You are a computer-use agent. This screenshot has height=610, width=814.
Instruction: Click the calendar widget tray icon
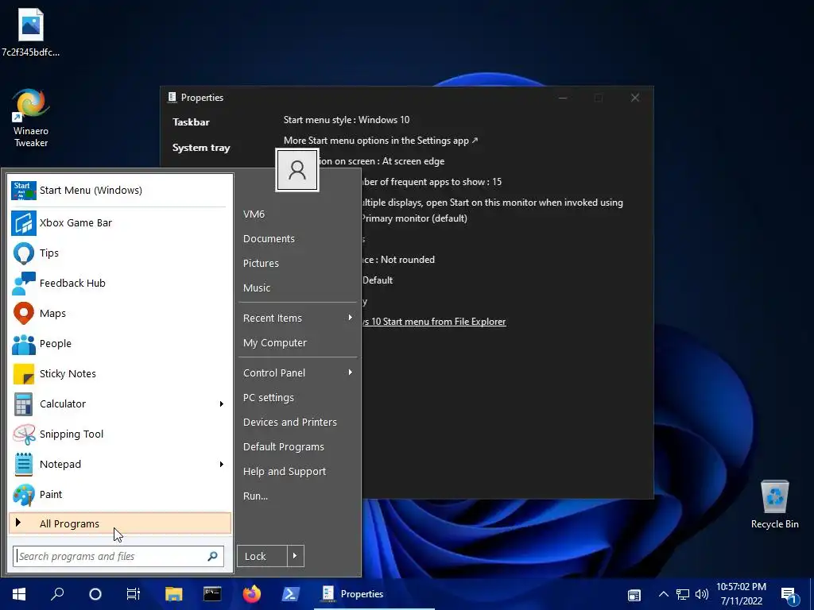[x=634, y=595]
